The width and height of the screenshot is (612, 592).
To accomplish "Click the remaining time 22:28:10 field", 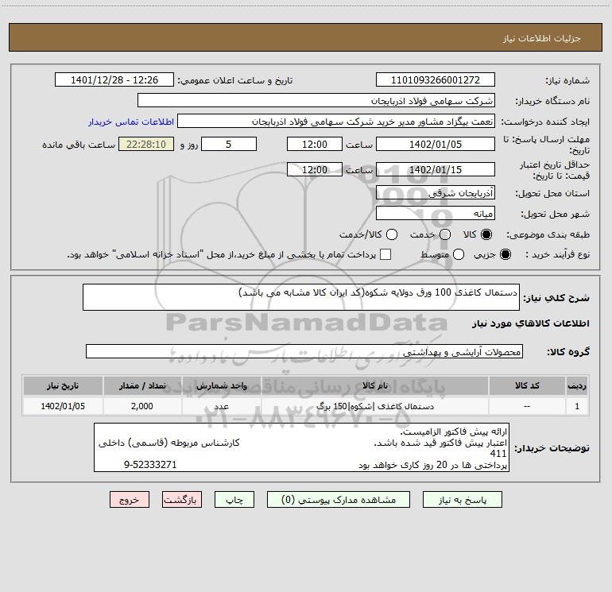I will point(146,144).
